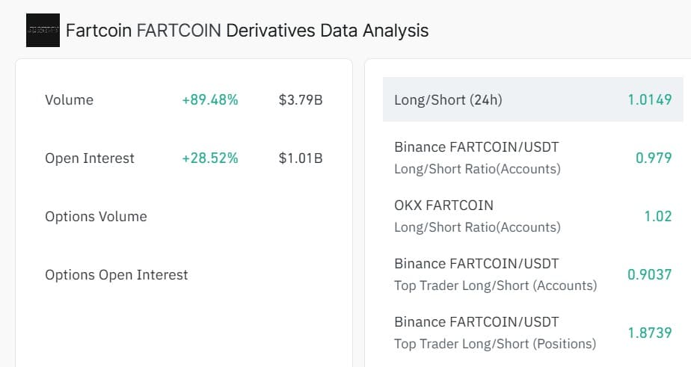This screenshot has width=691, height=367.
Task: Open the Options Open Interest row
Action: pyautogui.click(x=116, y=274)
